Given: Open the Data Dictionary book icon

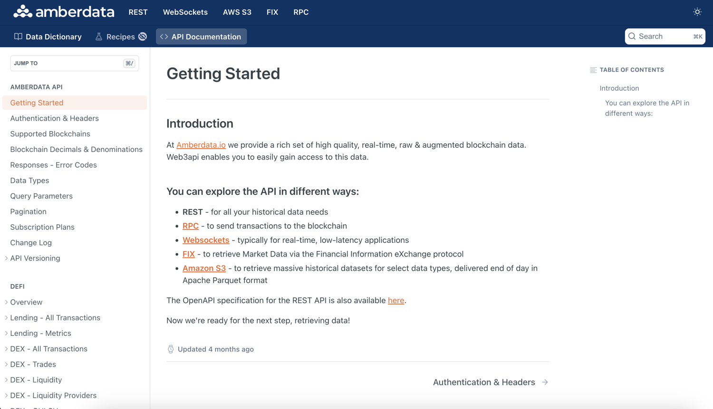Looking at the screenshot, I should coord(18,37).
